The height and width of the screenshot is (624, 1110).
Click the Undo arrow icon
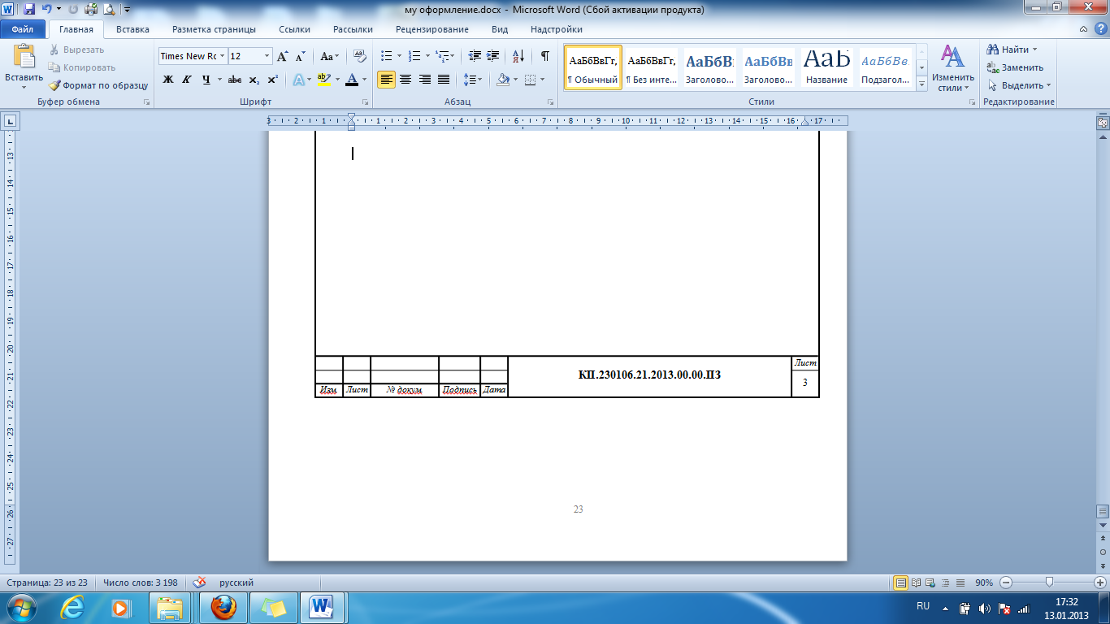click(47, 10)
